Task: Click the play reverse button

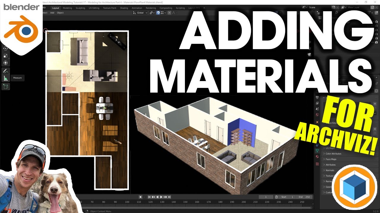Action: [157, 197]
